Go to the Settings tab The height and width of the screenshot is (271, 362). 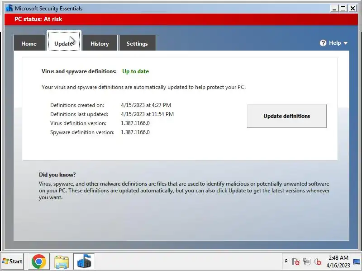138,43
